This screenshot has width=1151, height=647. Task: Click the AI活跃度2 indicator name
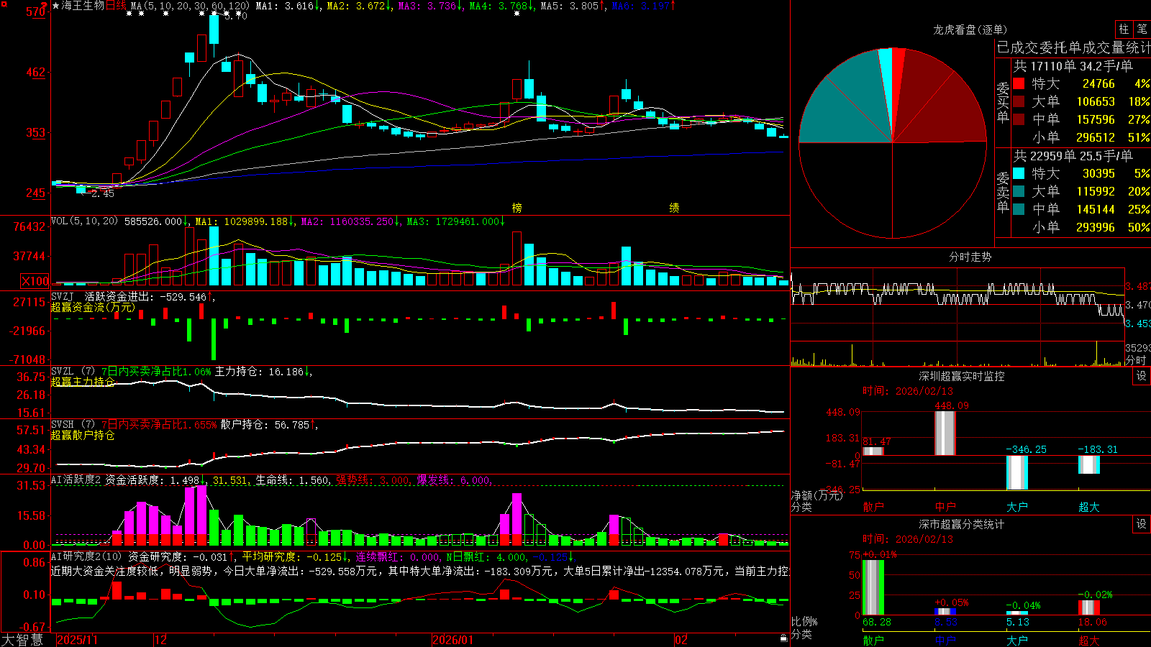pos(76,480)
